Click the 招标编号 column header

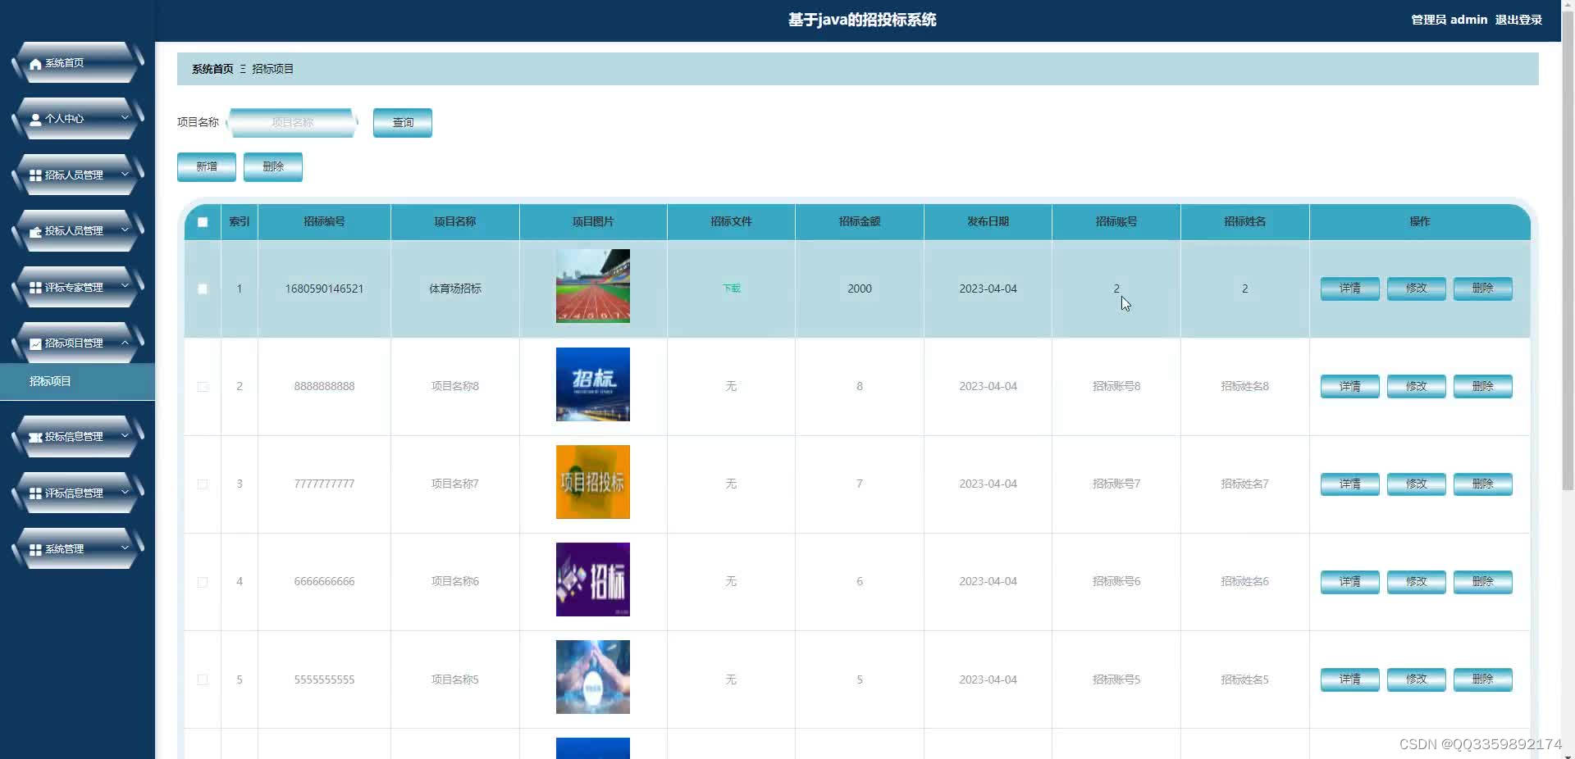(324, 222)
